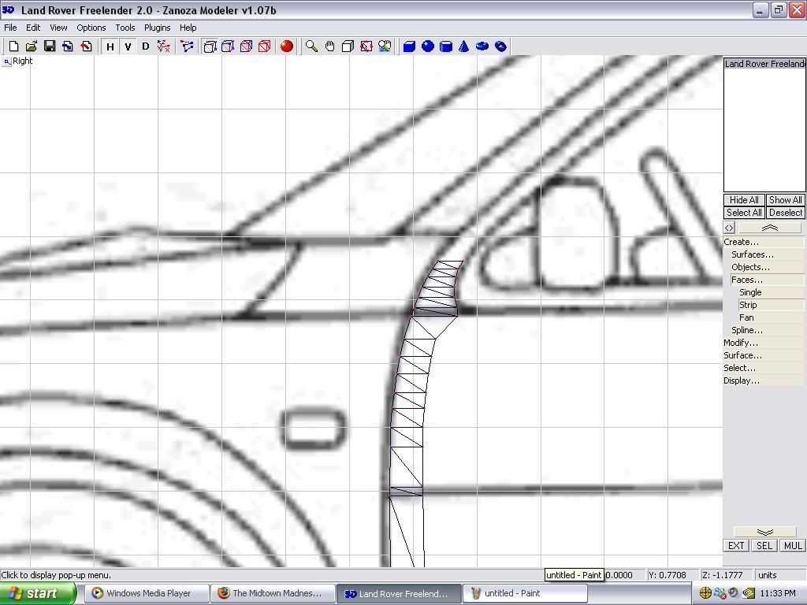807x605 pixels.
Task: Click the red sphere render icon
Action: point(287,46)
